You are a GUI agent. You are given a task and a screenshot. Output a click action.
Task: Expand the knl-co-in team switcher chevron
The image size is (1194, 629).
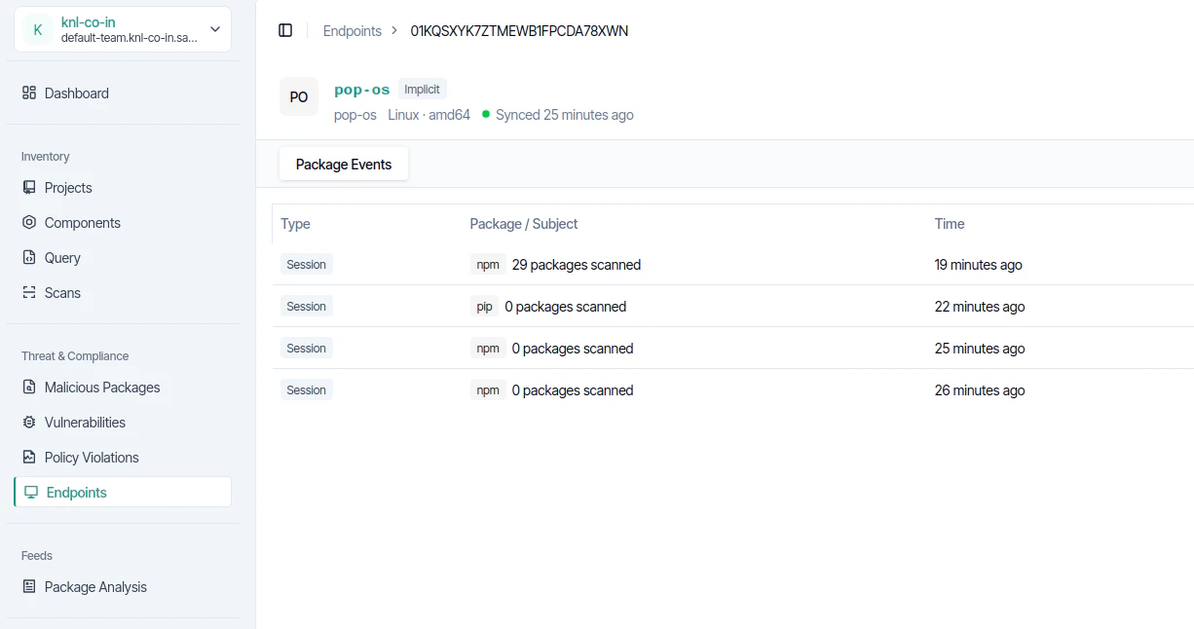(x=215, y=29)
